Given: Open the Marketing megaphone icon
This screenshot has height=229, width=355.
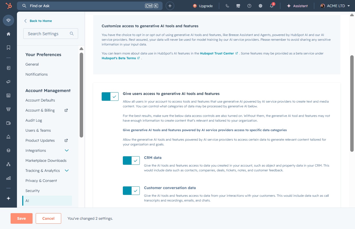Looking at the screenshot, I should [8, 82].
